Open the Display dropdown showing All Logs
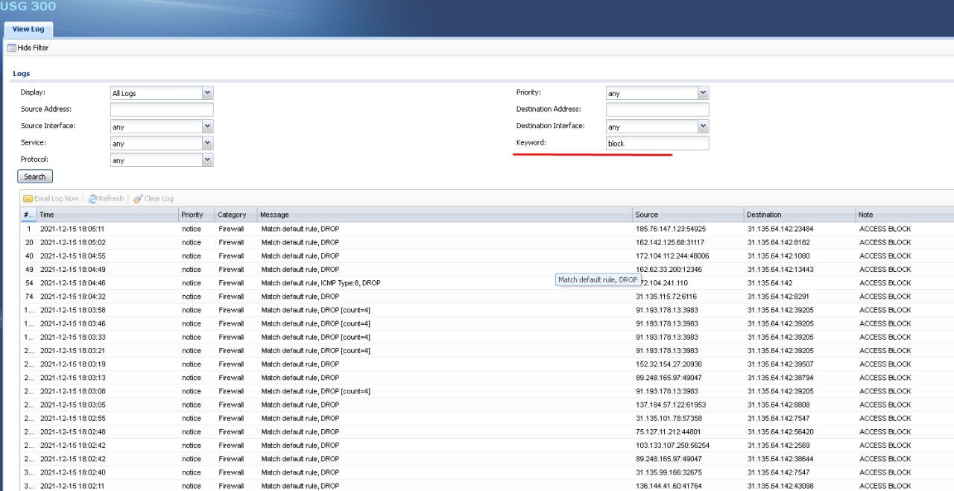Viewport: 954px width, 491px height. click(x=208, y=93)
